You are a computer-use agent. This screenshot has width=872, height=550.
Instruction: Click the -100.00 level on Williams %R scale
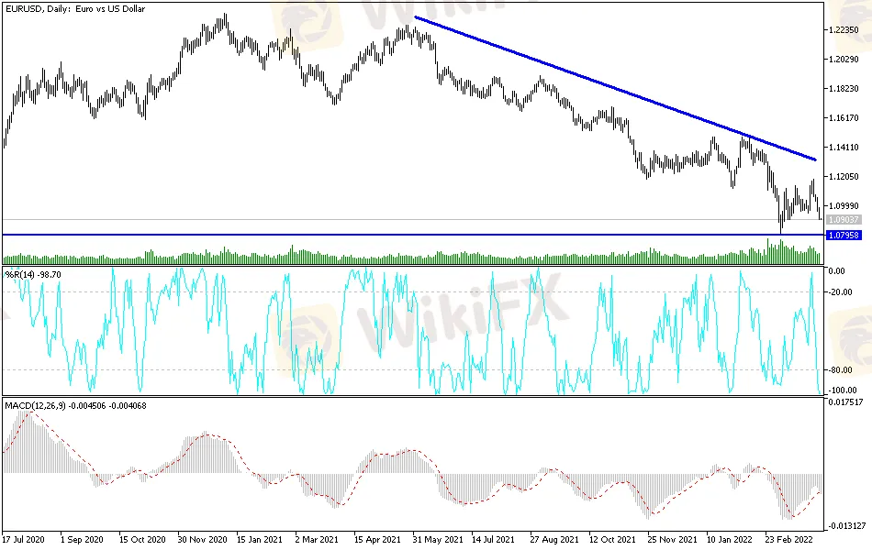(x=842, y=390)
